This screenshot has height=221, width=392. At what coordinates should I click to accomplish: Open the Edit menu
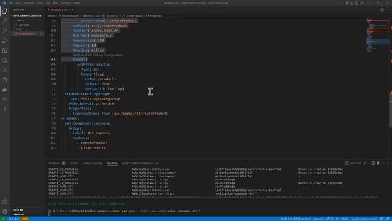click(18, 3)
